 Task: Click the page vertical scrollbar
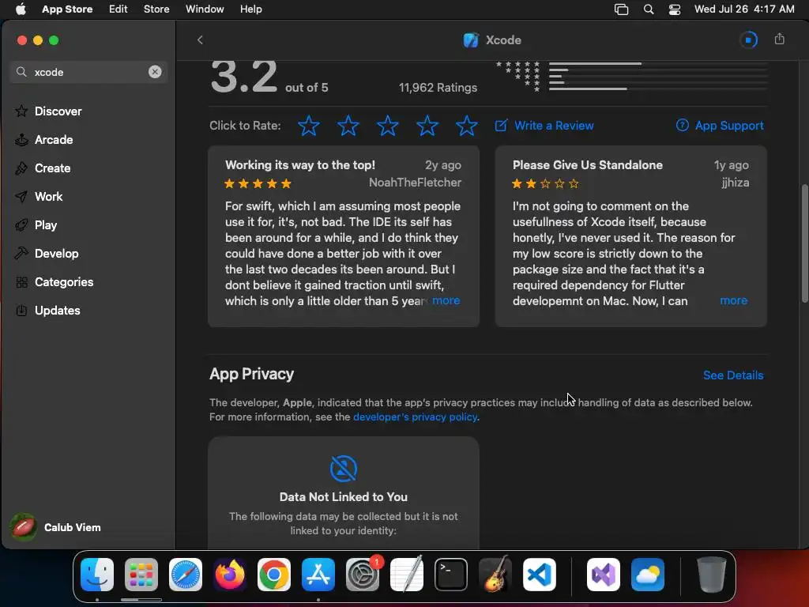(804, 243)
